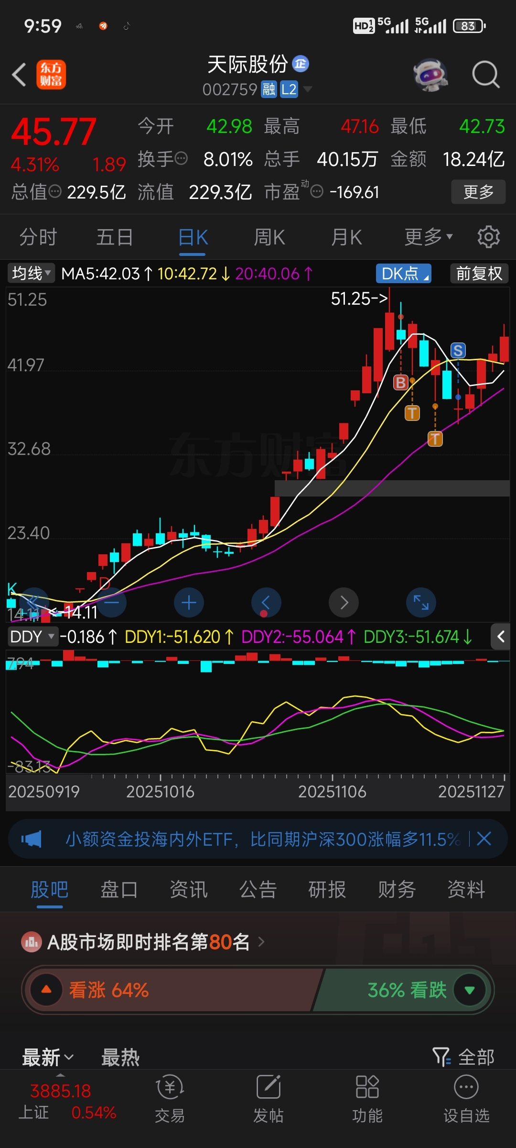Viewport: 516px width, 1148px height.
Task: Open the 更多 quote details button
Action: click(478, 192)
